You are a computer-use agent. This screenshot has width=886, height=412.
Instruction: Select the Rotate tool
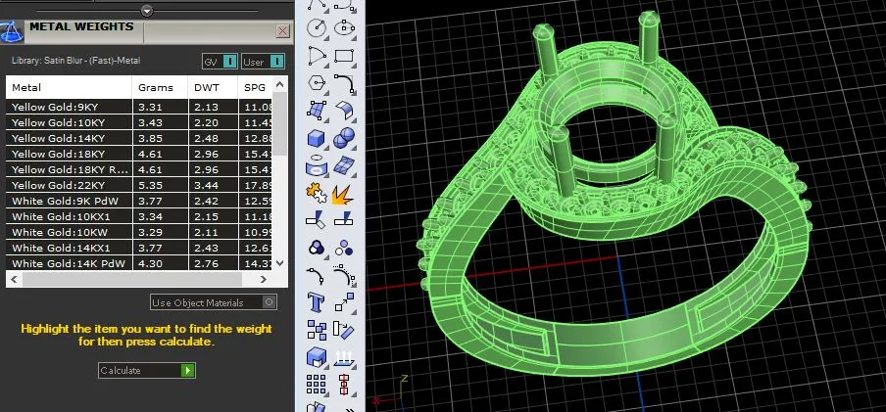pyautogui.click(x=345, y=330)
